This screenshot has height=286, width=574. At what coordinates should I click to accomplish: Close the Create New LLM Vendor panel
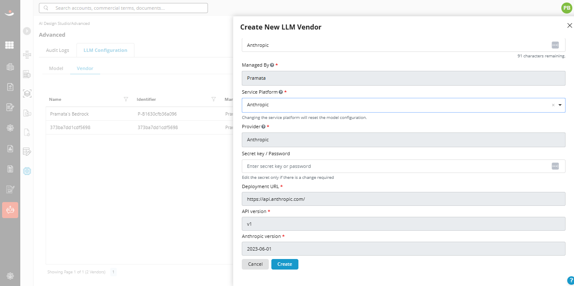coord(569,25)
